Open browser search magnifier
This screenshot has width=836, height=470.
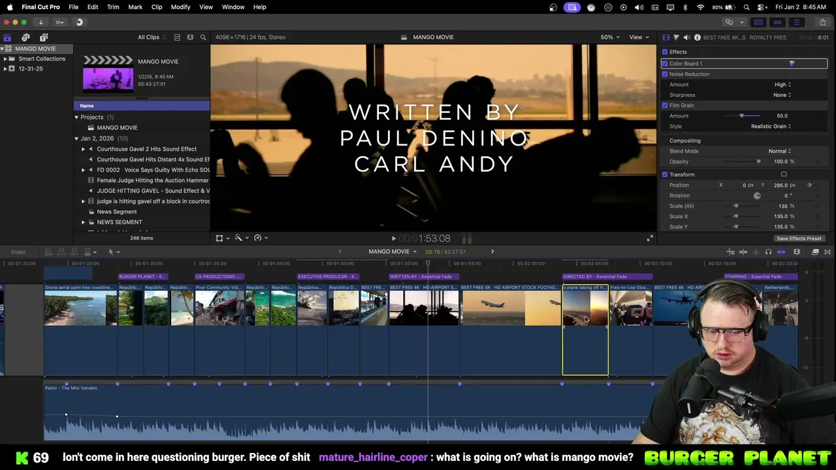pos(203,37)
